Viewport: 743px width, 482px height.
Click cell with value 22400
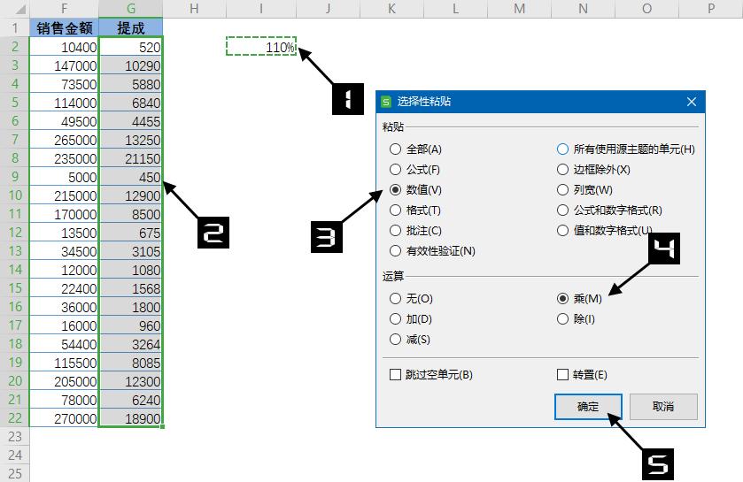[x=64, y=288]
